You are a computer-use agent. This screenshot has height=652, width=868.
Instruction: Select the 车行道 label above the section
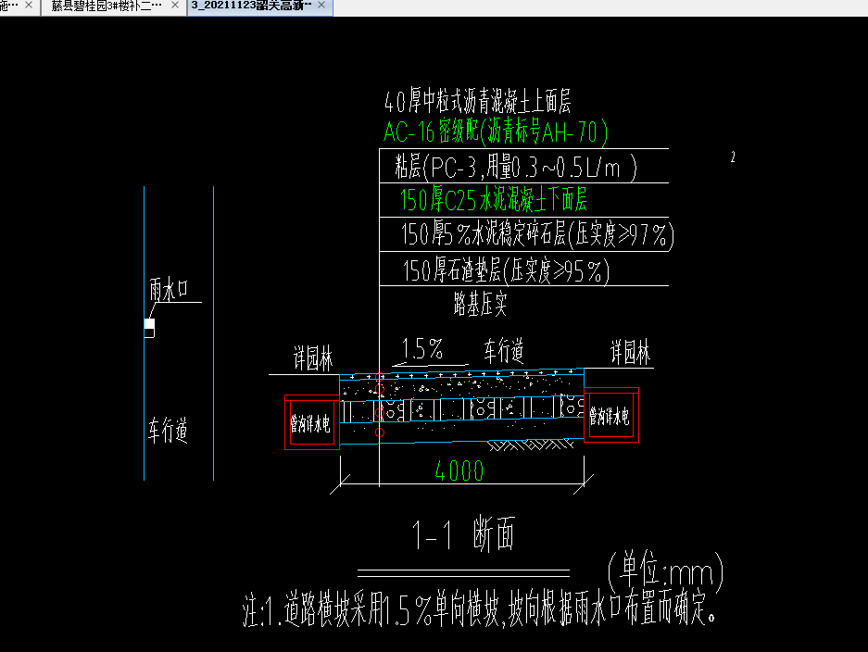[x=504, y=351]
